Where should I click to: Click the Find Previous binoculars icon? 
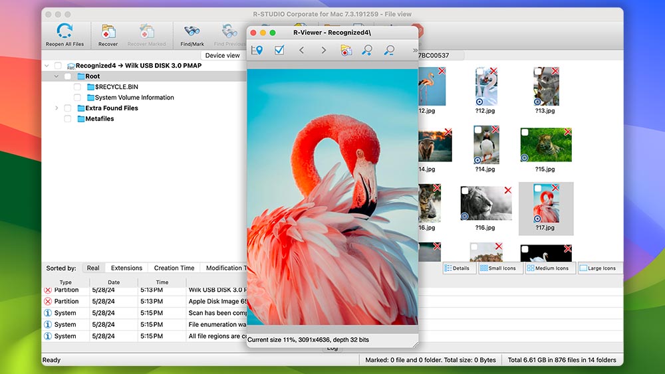pyautogui.click(x=229, y=32)
